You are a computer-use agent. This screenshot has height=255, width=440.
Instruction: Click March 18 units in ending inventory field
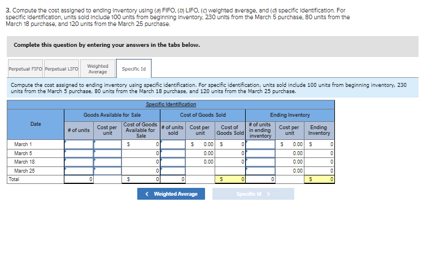pos(260,162)
